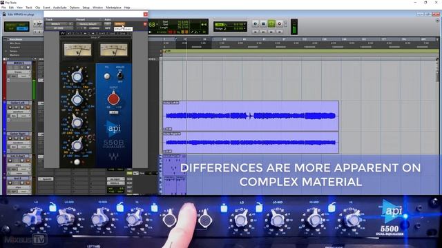Click the red Output knob on the 550B
This screenshot has height=248, width=442.
point(113,99)
